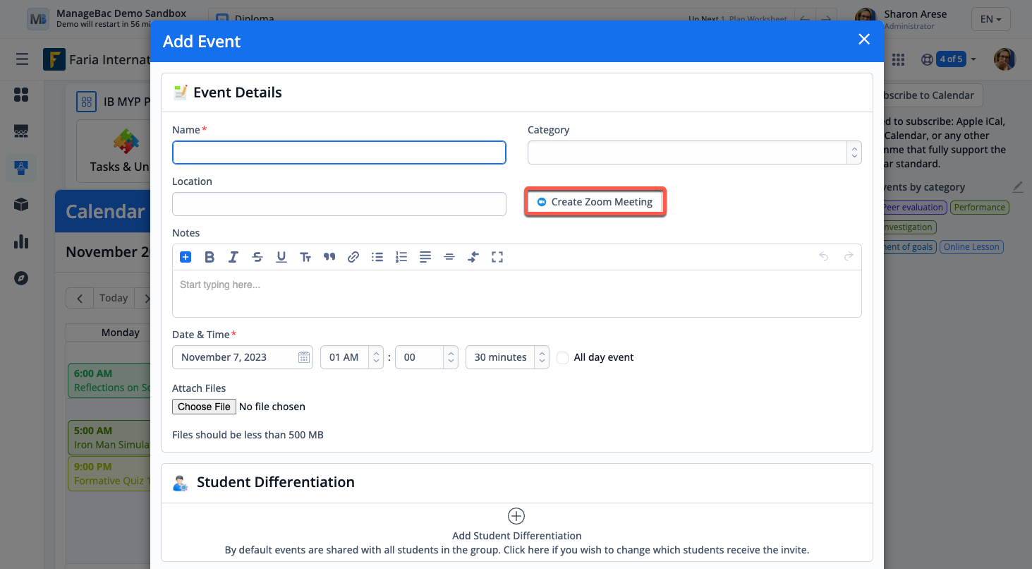Apply italic formatting in Notes toolbar
The image size is (1032, 569).
233,257
